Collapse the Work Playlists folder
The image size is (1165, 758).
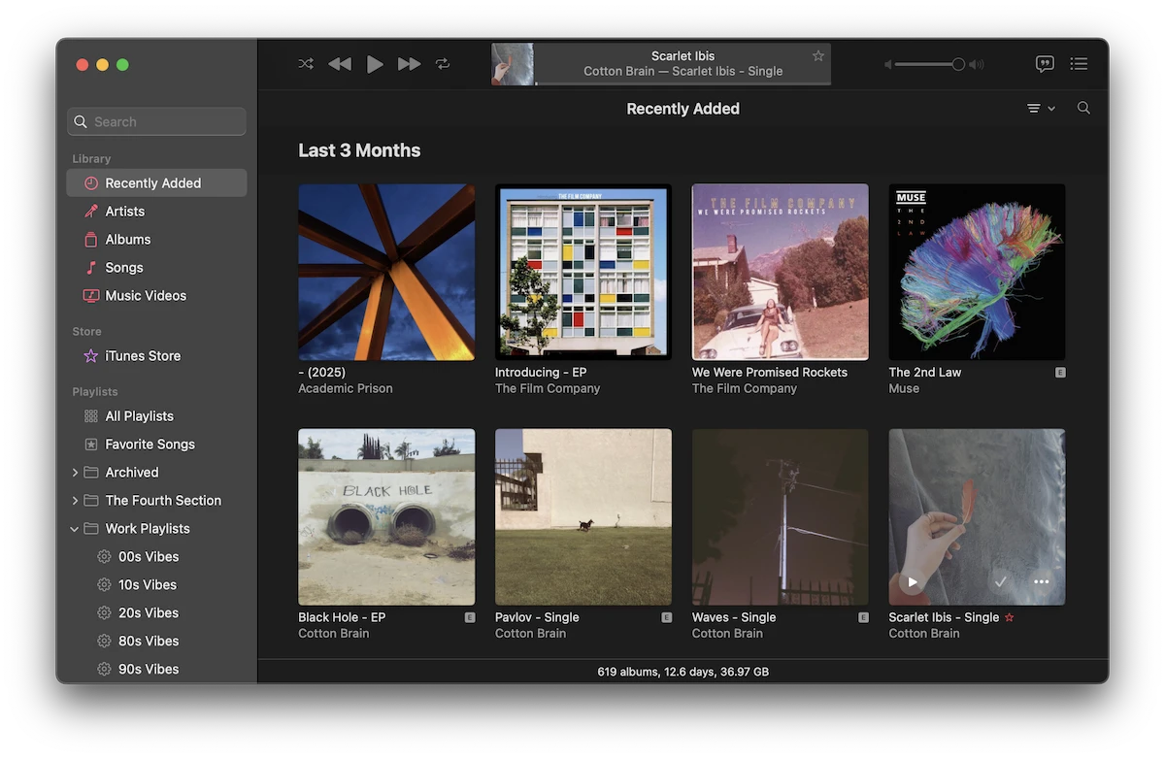point(74,528)
